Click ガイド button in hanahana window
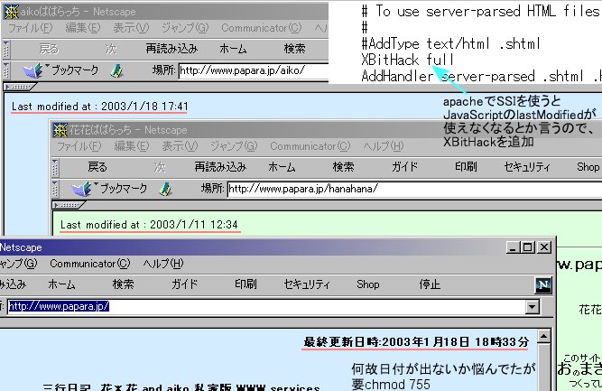 pyautogui.click(x=404, y=167)
